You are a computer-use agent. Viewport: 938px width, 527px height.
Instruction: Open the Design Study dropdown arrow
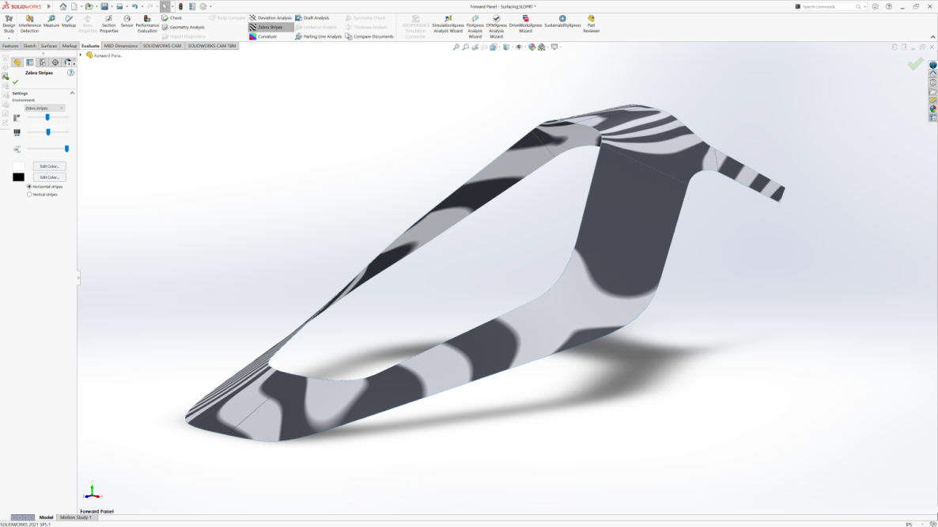(9, 38)
